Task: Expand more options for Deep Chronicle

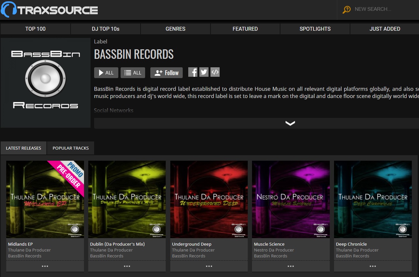Action: pyautogui.click(x=373, y=266)
